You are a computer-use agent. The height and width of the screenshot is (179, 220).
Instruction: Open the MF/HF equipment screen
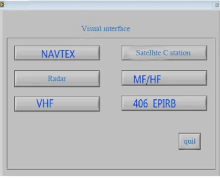pyautogui.click(x=164, y=78)
